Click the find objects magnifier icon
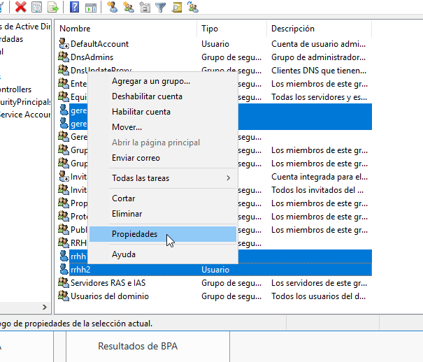423x362 pixels. point(177,7)
